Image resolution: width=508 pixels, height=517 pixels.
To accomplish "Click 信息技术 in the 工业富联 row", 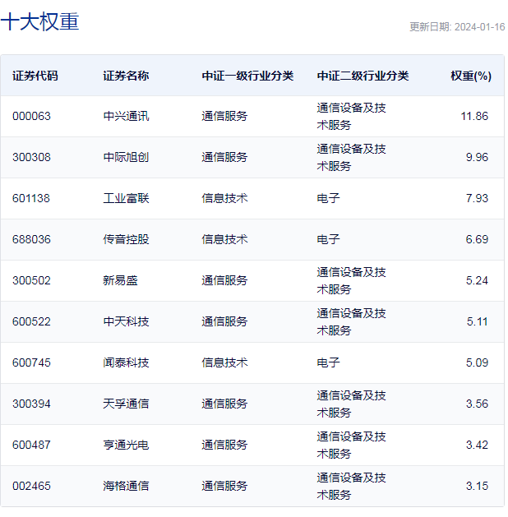I will [x=224, y=198].
